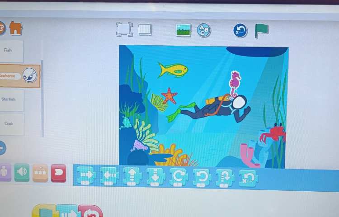Open the add text tool

tap(204, 30)
